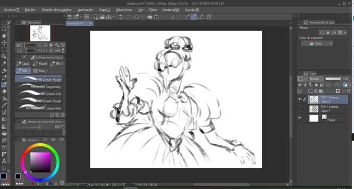Choose MB Lineart (Legendary) brush
The width and height of the screenshot is (354, 189).
coord(39,87)
